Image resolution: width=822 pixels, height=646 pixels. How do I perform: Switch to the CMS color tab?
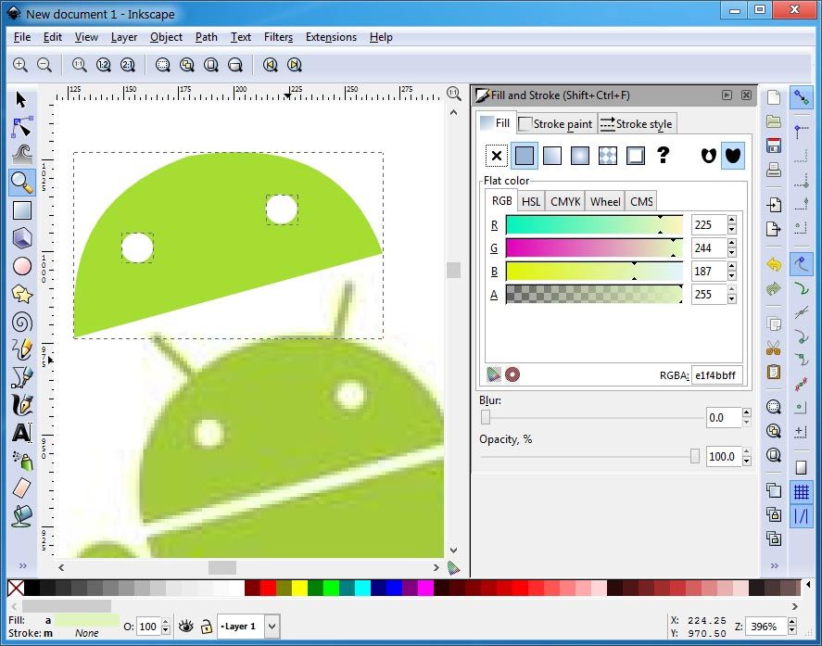(x=641, y=201)
